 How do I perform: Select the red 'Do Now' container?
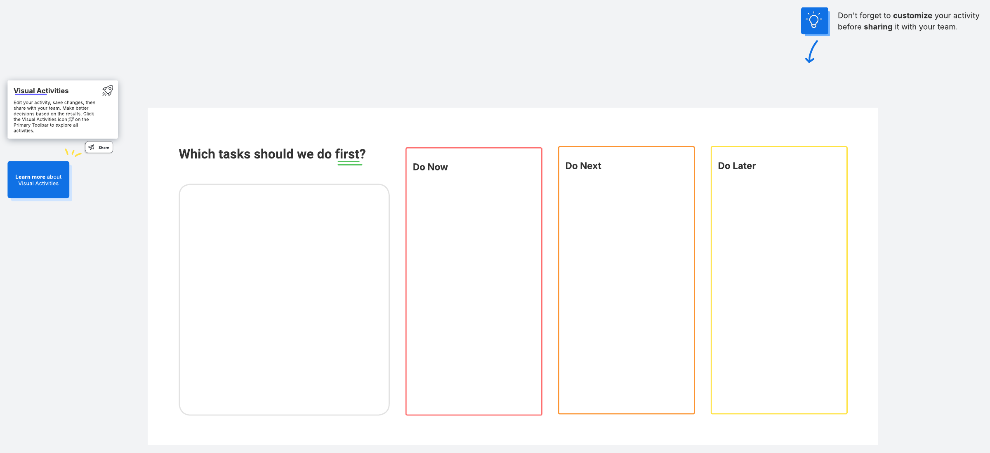[474, 289]
